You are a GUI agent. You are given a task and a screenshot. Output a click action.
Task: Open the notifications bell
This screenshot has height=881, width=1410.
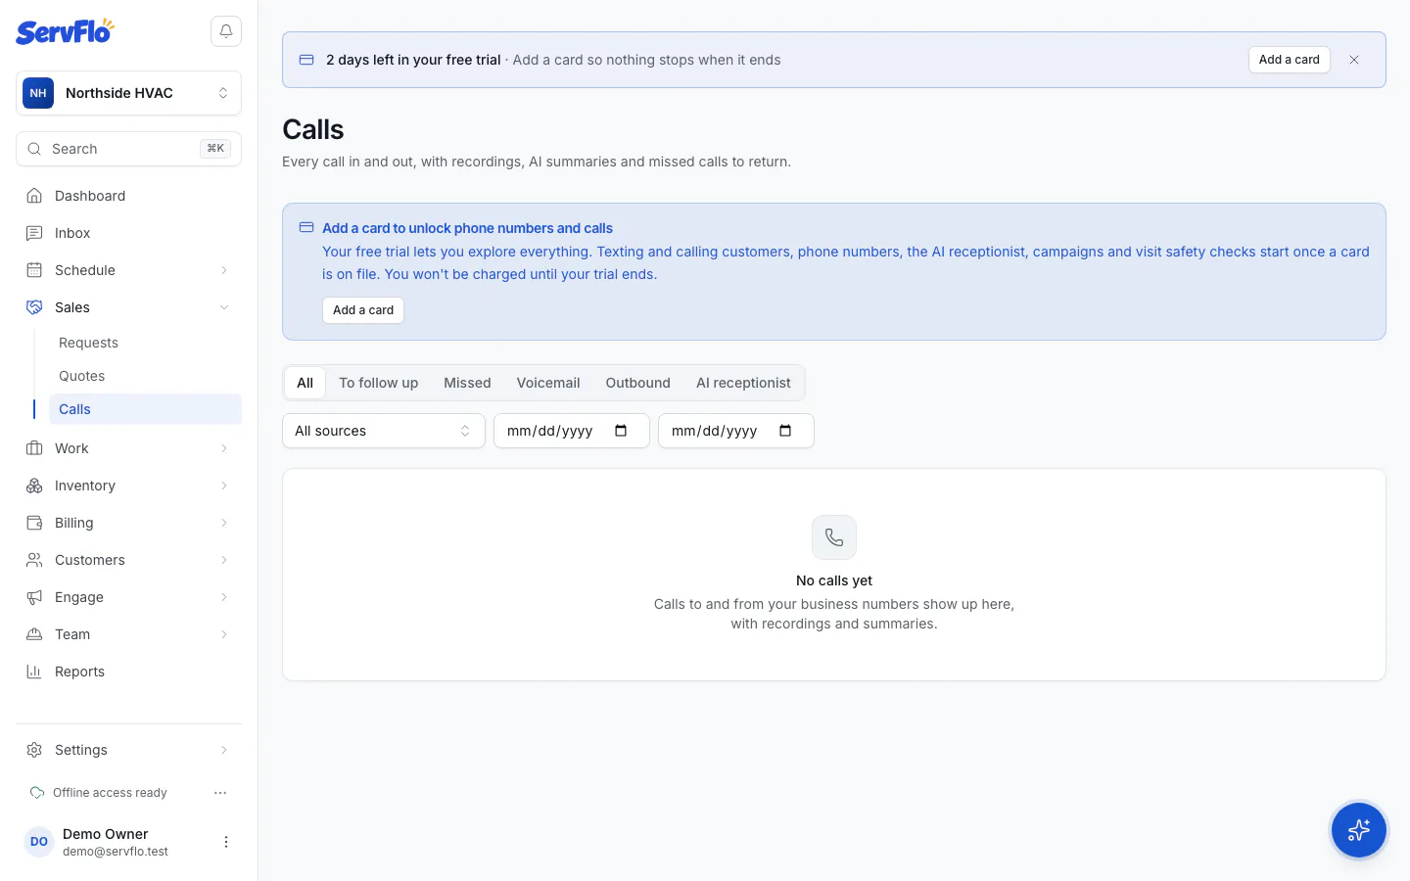coord(226,31)
